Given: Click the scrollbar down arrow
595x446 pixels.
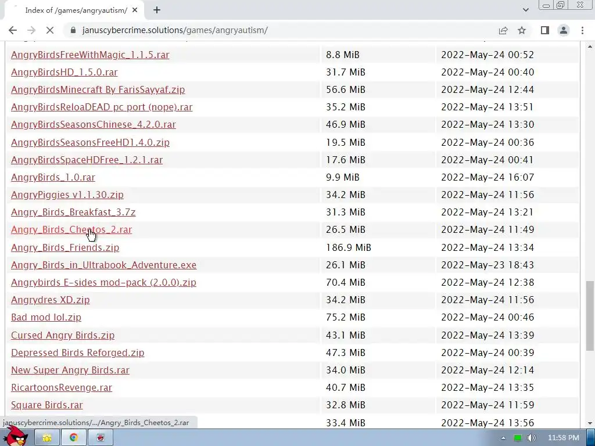Looking at the screenshot, I should pos(590,423).
